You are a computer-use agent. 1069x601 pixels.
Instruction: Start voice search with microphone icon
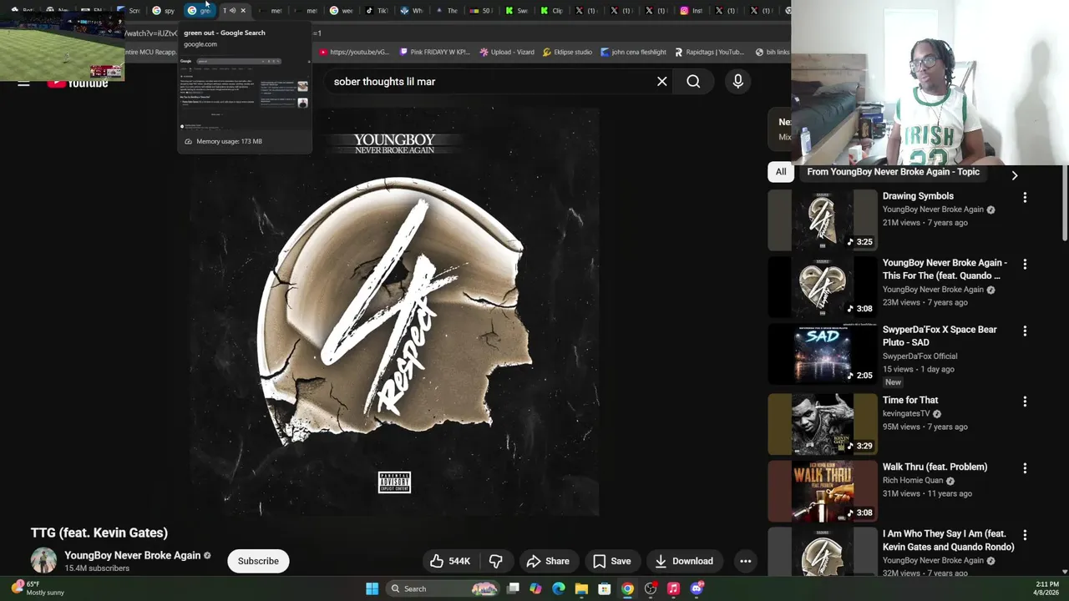pyautogui.click(x=737, y=81)
